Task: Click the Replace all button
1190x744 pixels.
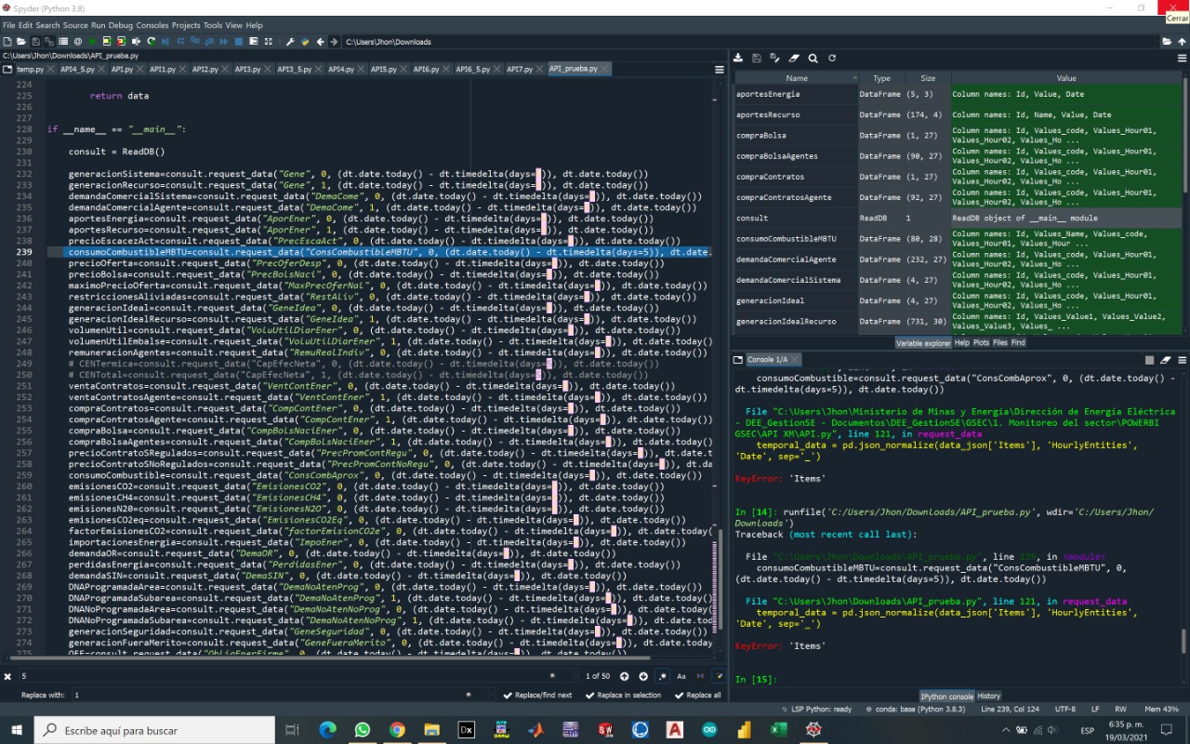Action: [698, 695]
